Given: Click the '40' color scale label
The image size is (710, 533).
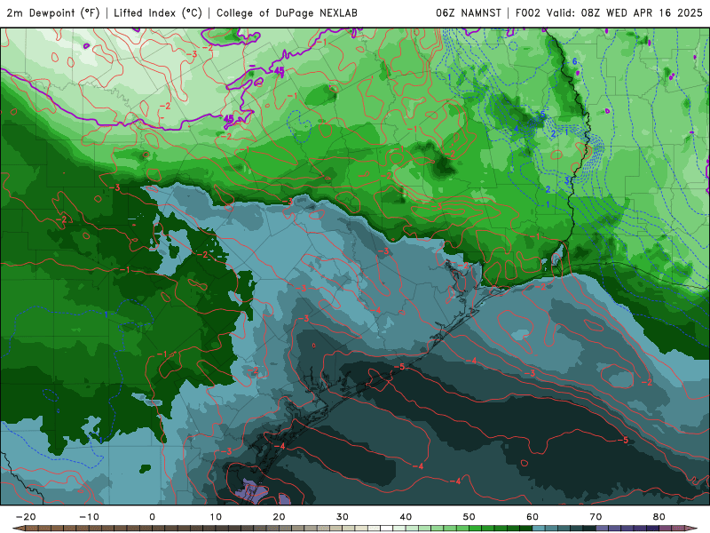Looking at the screenshot, I should click(406, 517).
